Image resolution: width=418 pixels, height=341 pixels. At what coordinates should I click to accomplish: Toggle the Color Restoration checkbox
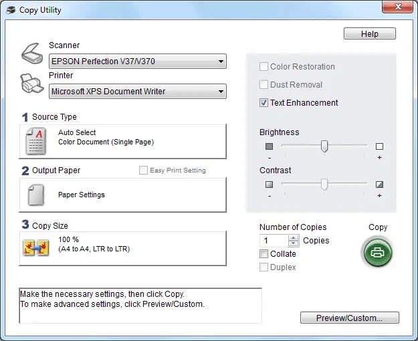264,67
